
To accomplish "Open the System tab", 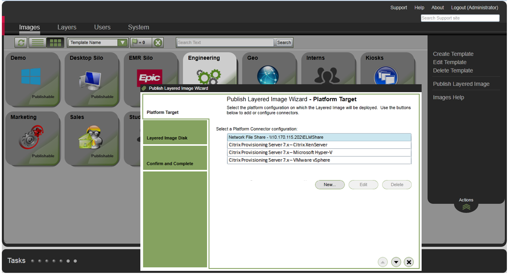I will click(x=138, y=27).
